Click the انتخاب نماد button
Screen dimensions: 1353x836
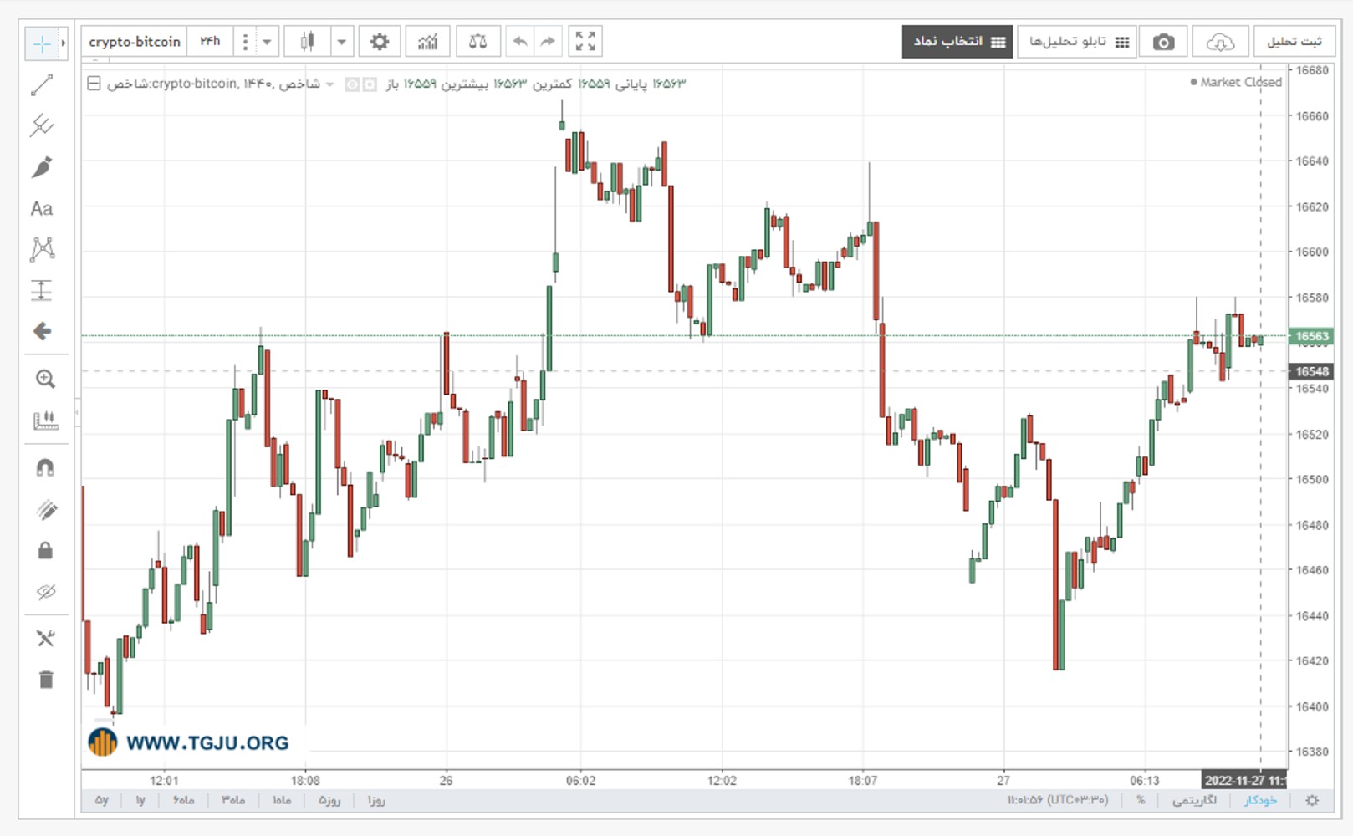(957, 42)
